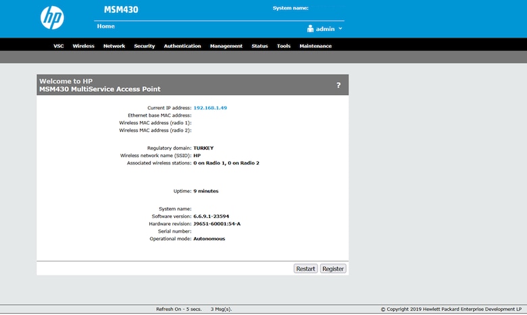
Task: Open the VSC menu
Action: (59, 46)
